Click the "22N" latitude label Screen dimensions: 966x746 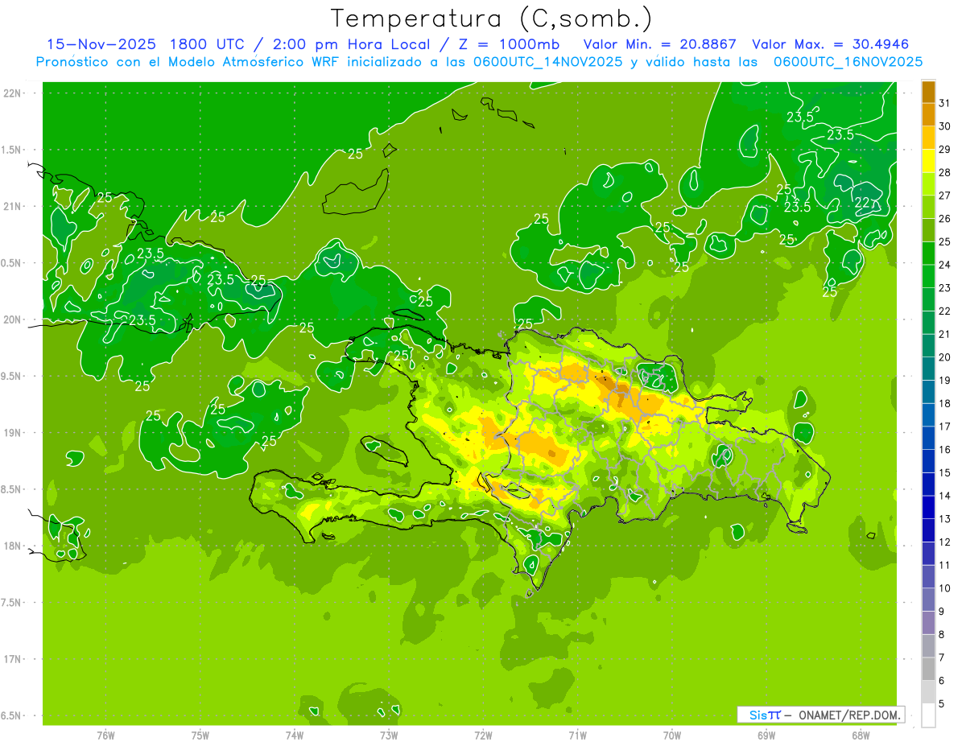tap(14, 93)
